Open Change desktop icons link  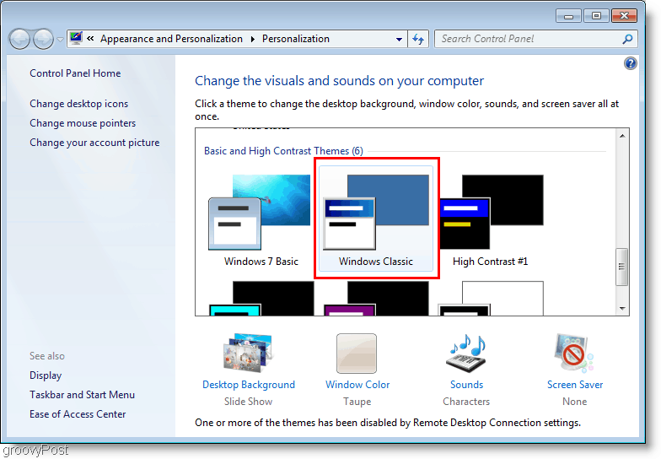pyautogui.click(x=79, y=104)
